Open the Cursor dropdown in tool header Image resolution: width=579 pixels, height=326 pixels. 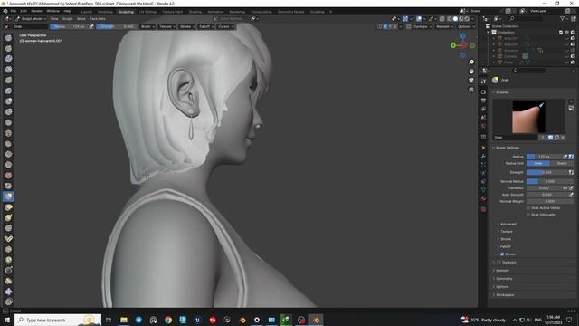click(225, 26)
